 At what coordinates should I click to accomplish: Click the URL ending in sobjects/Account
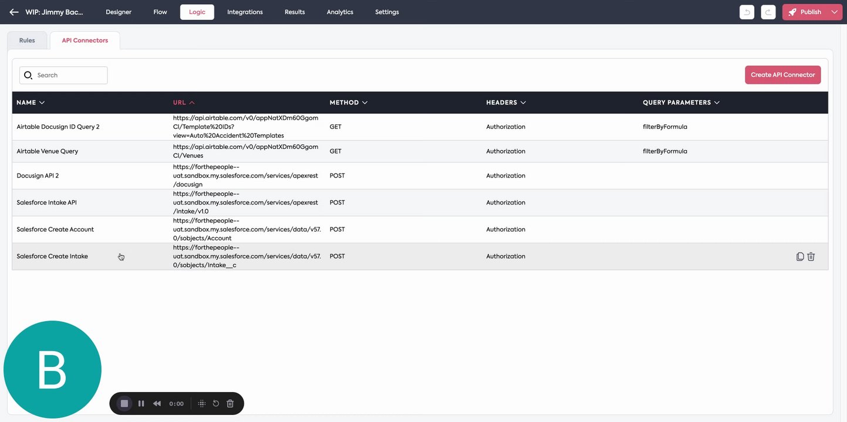coord(247,230)
